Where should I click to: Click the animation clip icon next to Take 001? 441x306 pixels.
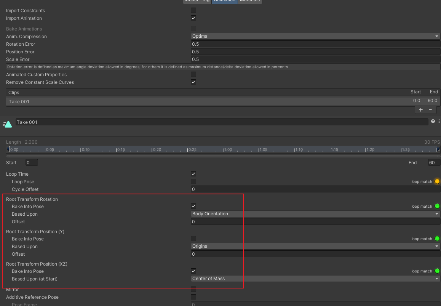[x=7, y=124]
